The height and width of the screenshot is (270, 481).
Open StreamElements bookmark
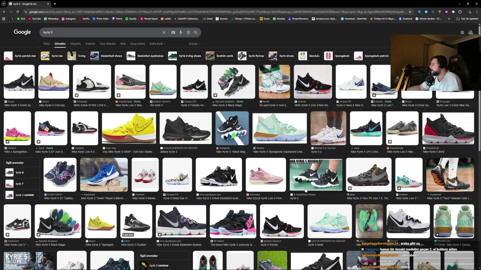point(298,18)
